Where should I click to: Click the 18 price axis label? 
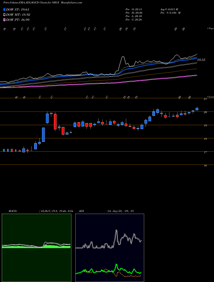click(205, 139)
